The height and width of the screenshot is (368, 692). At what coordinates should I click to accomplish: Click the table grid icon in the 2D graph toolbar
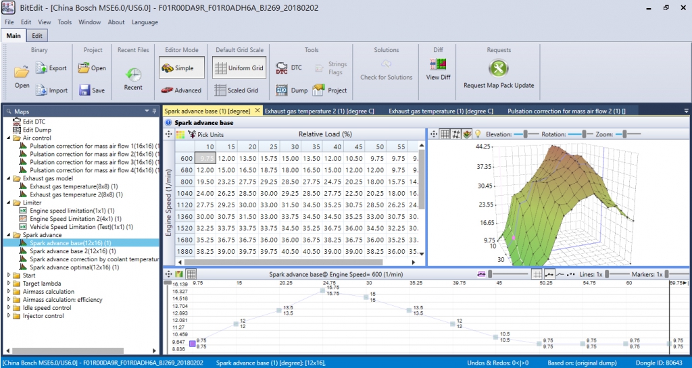191,274
